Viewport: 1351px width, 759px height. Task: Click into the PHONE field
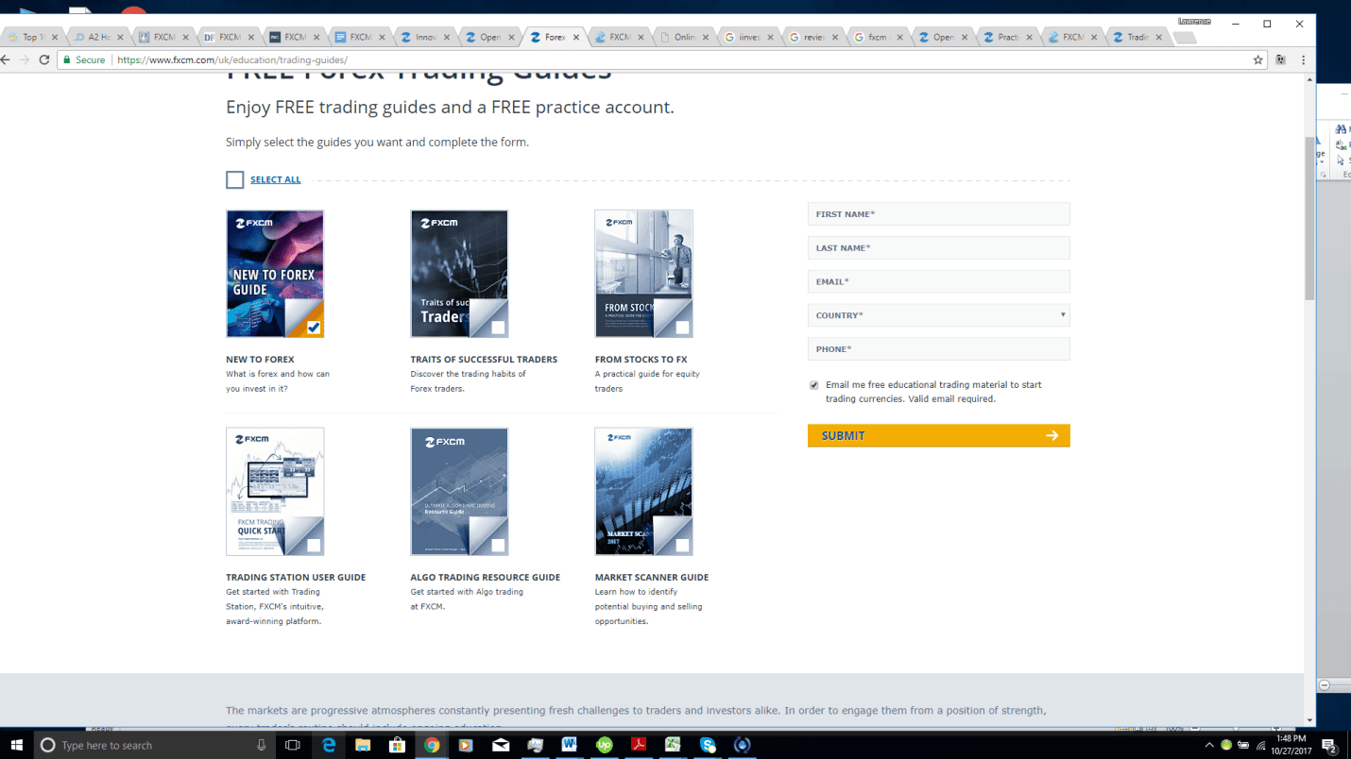938,348
